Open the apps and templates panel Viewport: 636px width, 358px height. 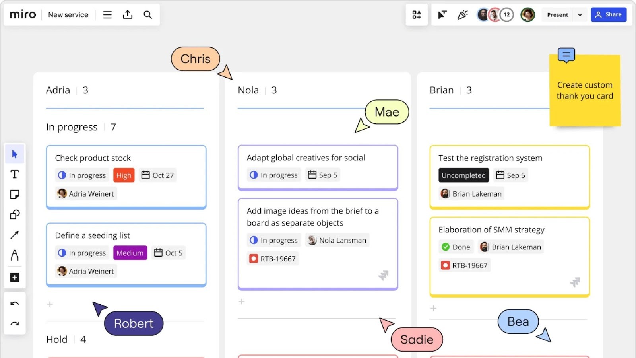click(x=416, y=14)
